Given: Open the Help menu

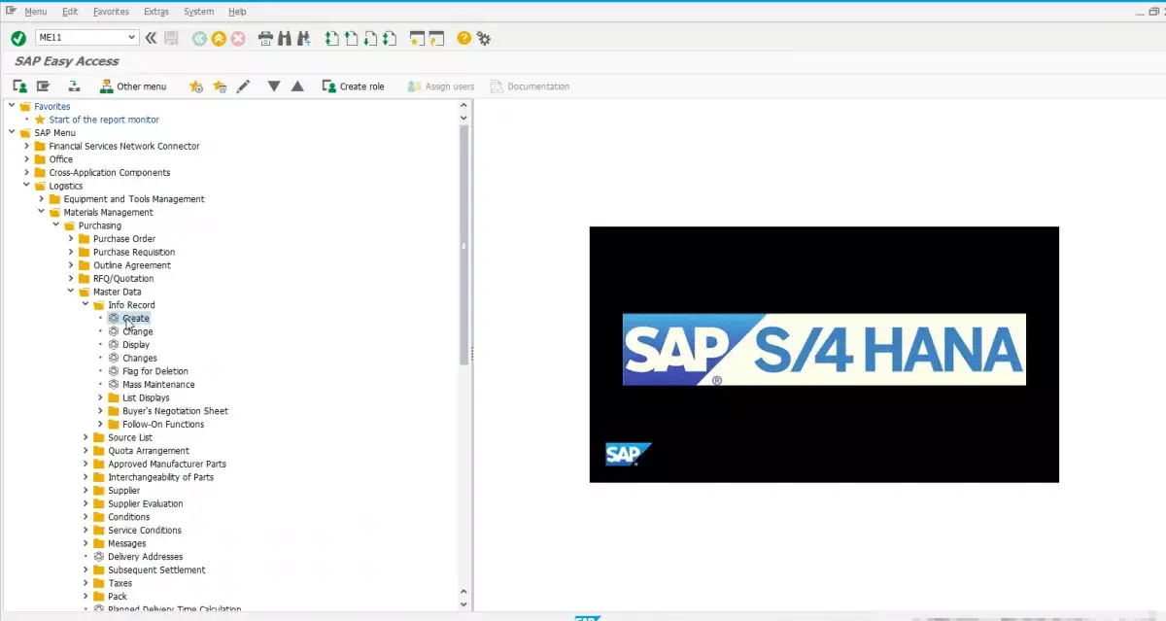Looking at the screenshot, I should point(237,12).
